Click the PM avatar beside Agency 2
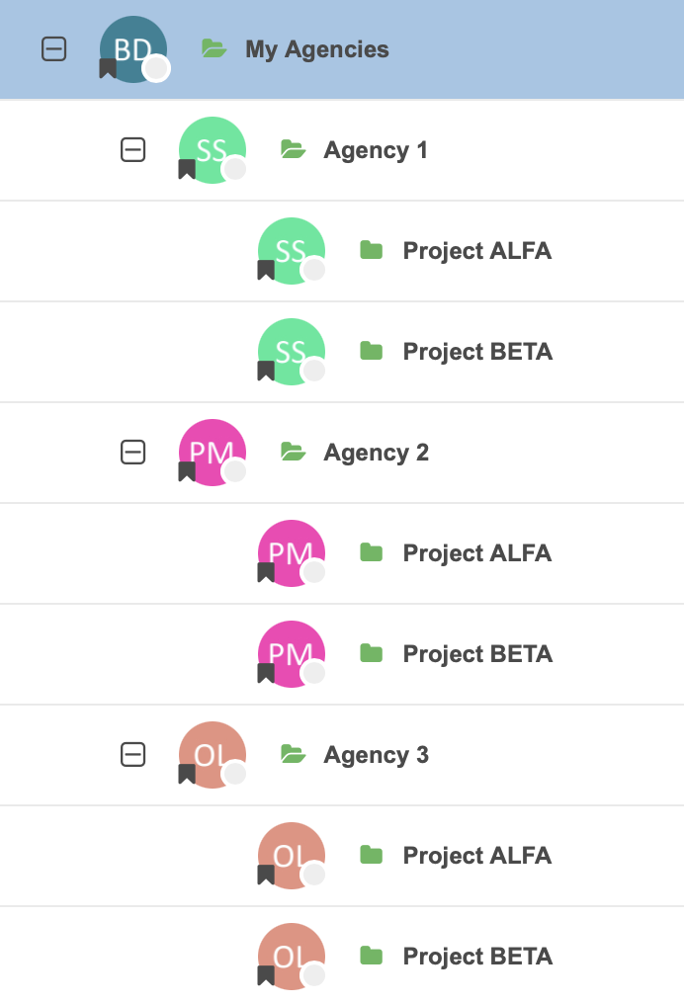The width and height of the screenshot is (684, 1004). click(x=213, y=451)
